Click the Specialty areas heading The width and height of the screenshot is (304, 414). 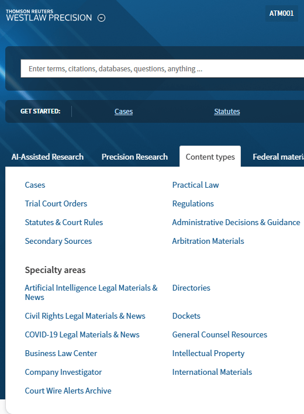[x=55, y=270]
